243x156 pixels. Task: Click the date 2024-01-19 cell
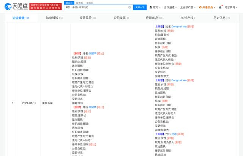29,103
